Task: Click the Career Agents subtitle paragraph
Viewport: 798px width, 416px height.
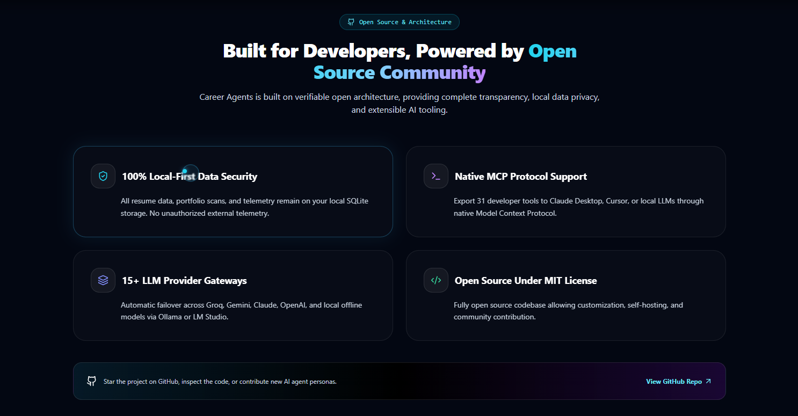Action: coord(400,104)
